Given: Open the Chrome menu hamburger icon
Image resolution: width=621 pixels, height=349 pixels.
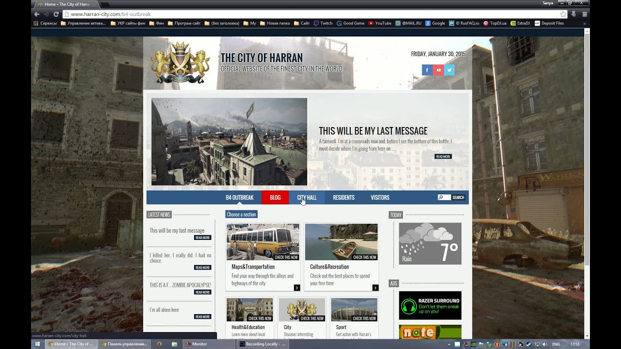Looking at the screenshot, I should [585, 14].
